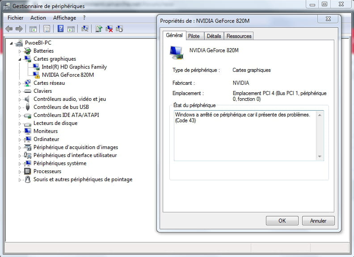Click the Claviers keyboard icon
Screen dimensions: 354x257
(28, 91)
